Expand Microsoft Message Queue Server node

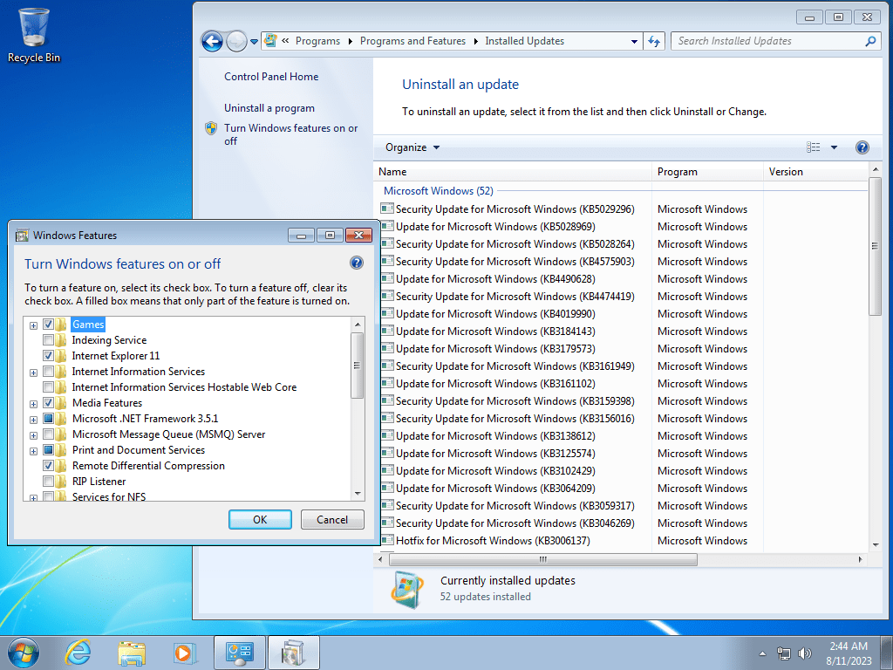34,436
